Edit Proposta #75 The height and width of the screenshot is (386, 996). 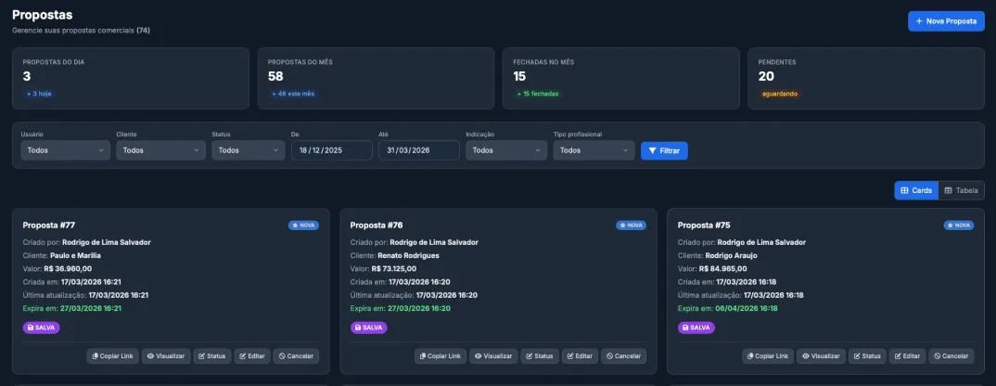click(907, 356)
